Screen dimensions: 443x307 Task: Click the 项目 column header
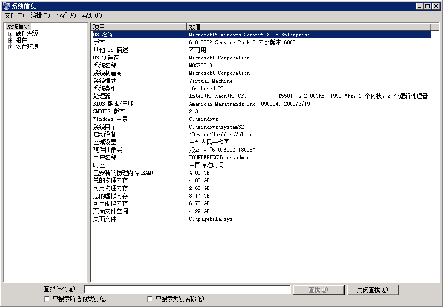tap(138, 27)
